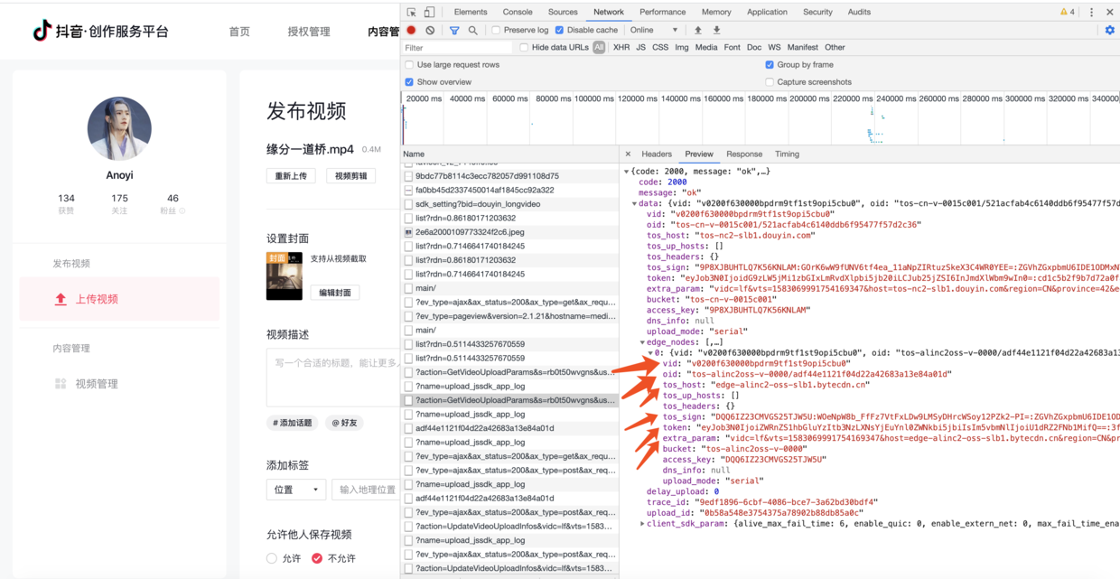This screenshot has width=1120, height=579.
Task: Select the All filter type
Action: point(599,47)
